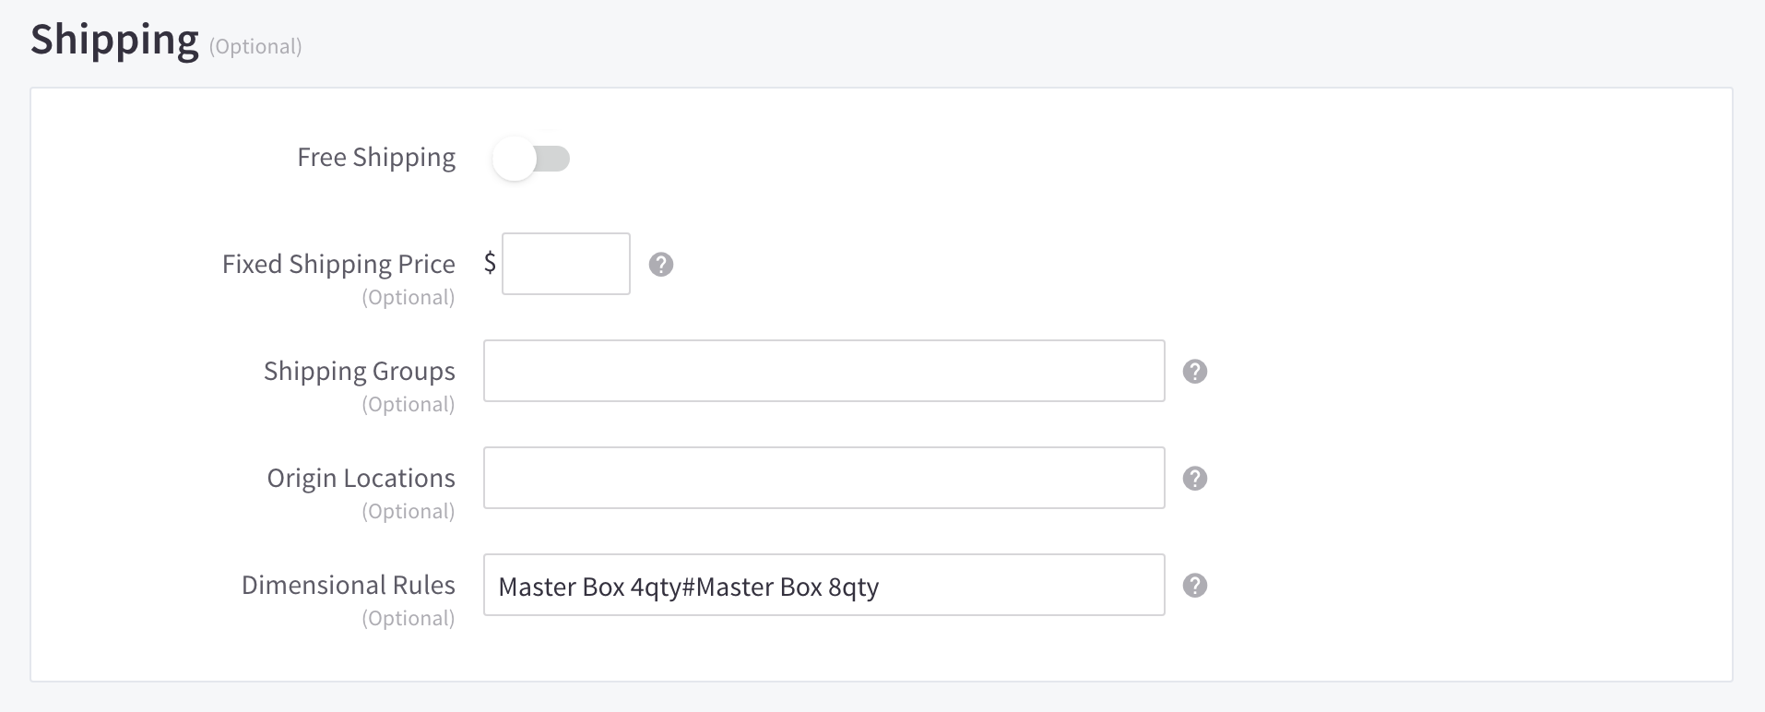Click the Shipping section heading
The height and width of the screenshot is (712, 1765).
click(114, 41)
